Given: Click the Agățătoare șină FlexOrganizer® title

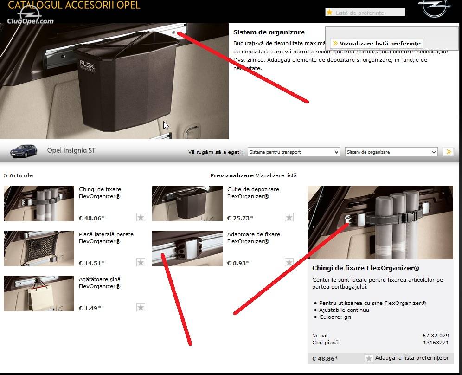Looking at the screenshot, I should [x=100, y=283].
